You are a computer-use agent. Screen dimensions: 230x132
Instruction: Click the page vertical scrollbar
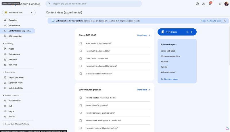(x=229, y=45)
